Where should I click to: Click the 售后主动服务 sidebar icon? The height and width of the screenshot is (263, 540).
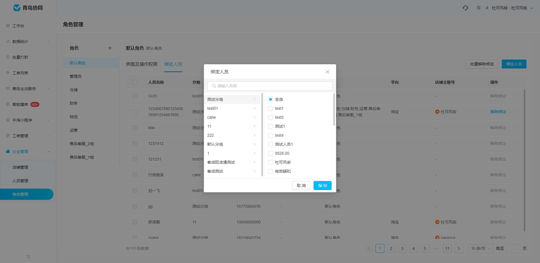(x=8, y=88)
